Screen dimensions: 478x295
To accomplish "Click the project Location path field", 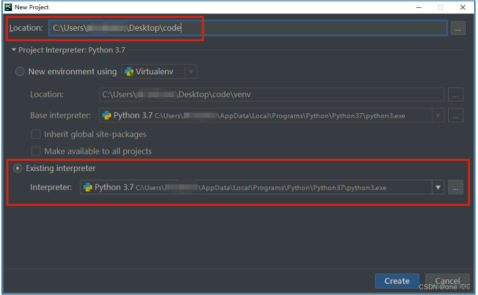I will 248,28.
